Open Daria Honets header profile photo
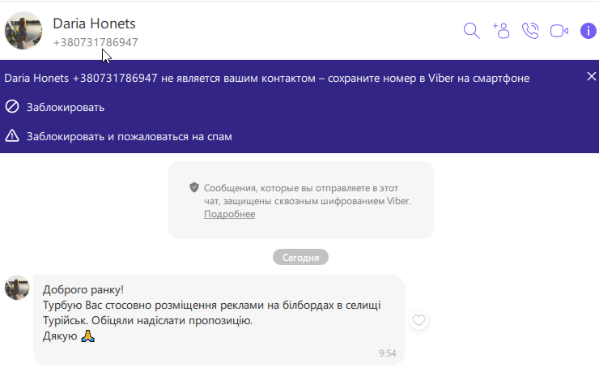The width and height of the screenshot is (599, 372). pyautogui.click(x=23, y=31)
